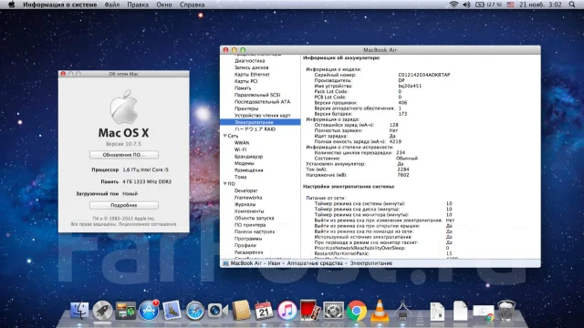Select Карты Ethernet in sidebar
The image size is (584, 328).
pyautogui.click(x=252, y=75)
